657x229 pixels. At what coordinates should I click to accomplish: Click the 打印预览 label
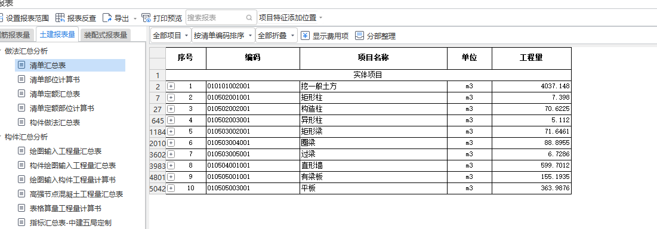168,18
